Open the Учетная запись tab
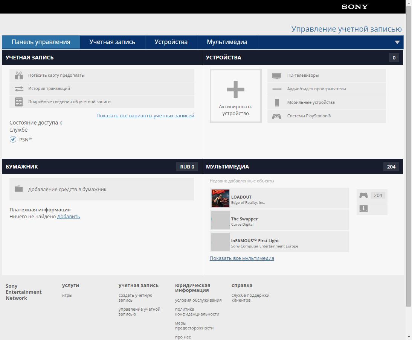Image resolution: width=412 pixels, height=340 pixels. [113, 42]
